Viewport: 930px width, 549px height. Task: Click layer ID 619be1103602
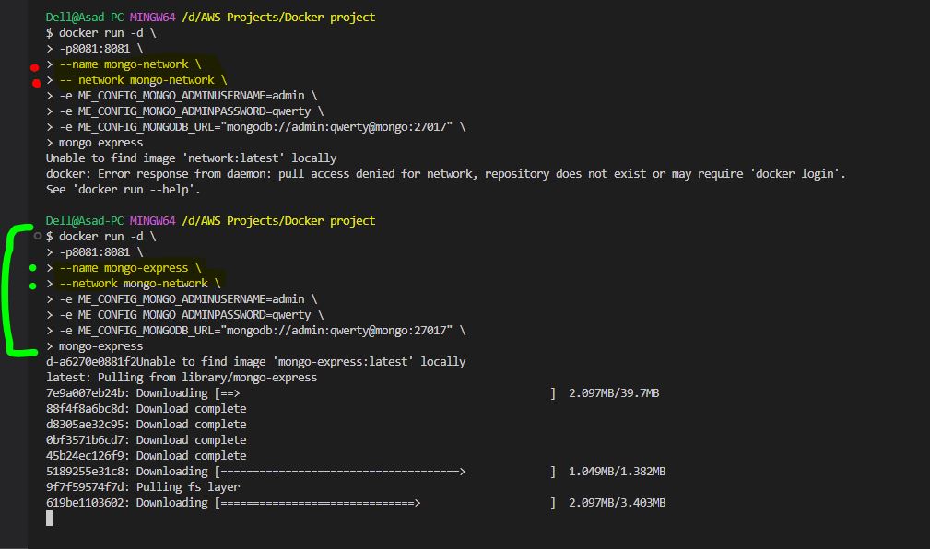(85, 503)
